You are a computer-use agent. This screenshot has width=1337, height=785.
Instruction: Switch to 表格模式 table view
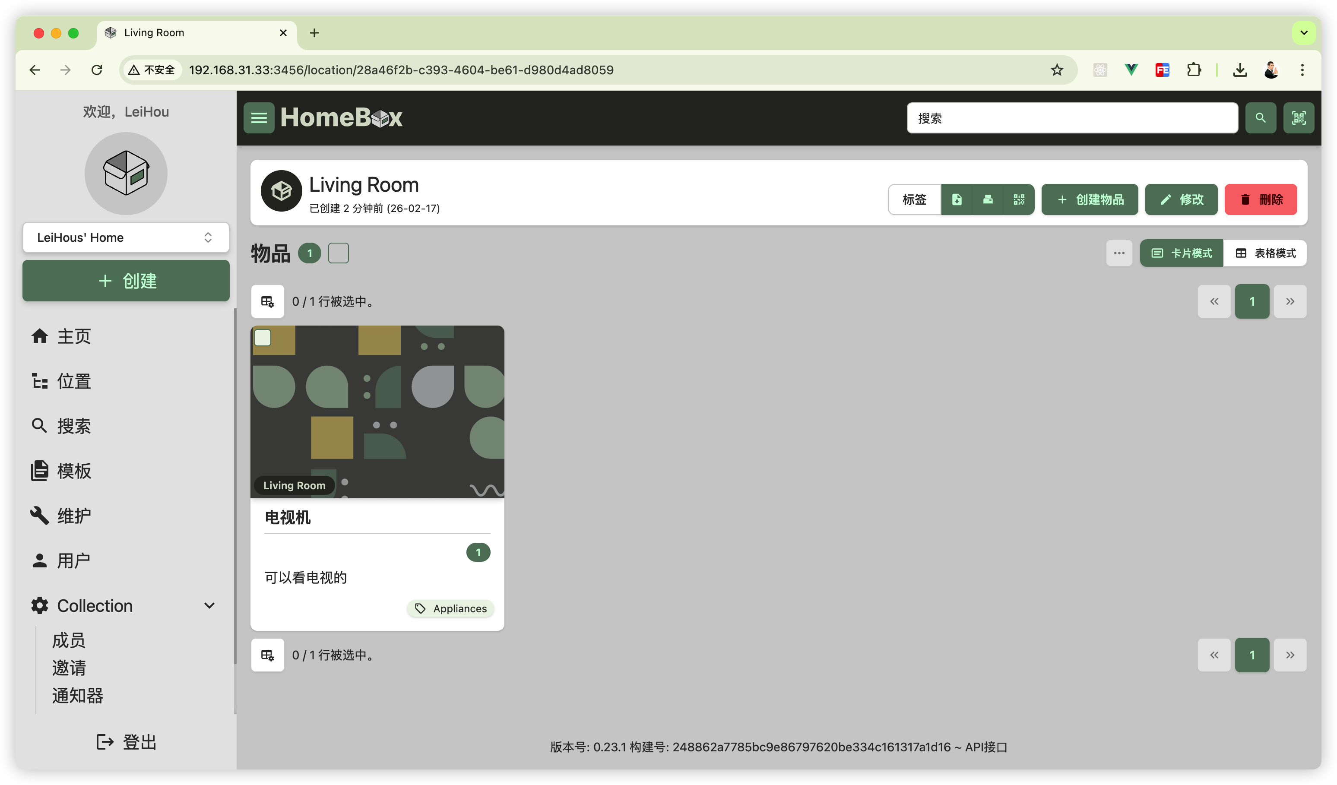click(x=1265, y=253)
